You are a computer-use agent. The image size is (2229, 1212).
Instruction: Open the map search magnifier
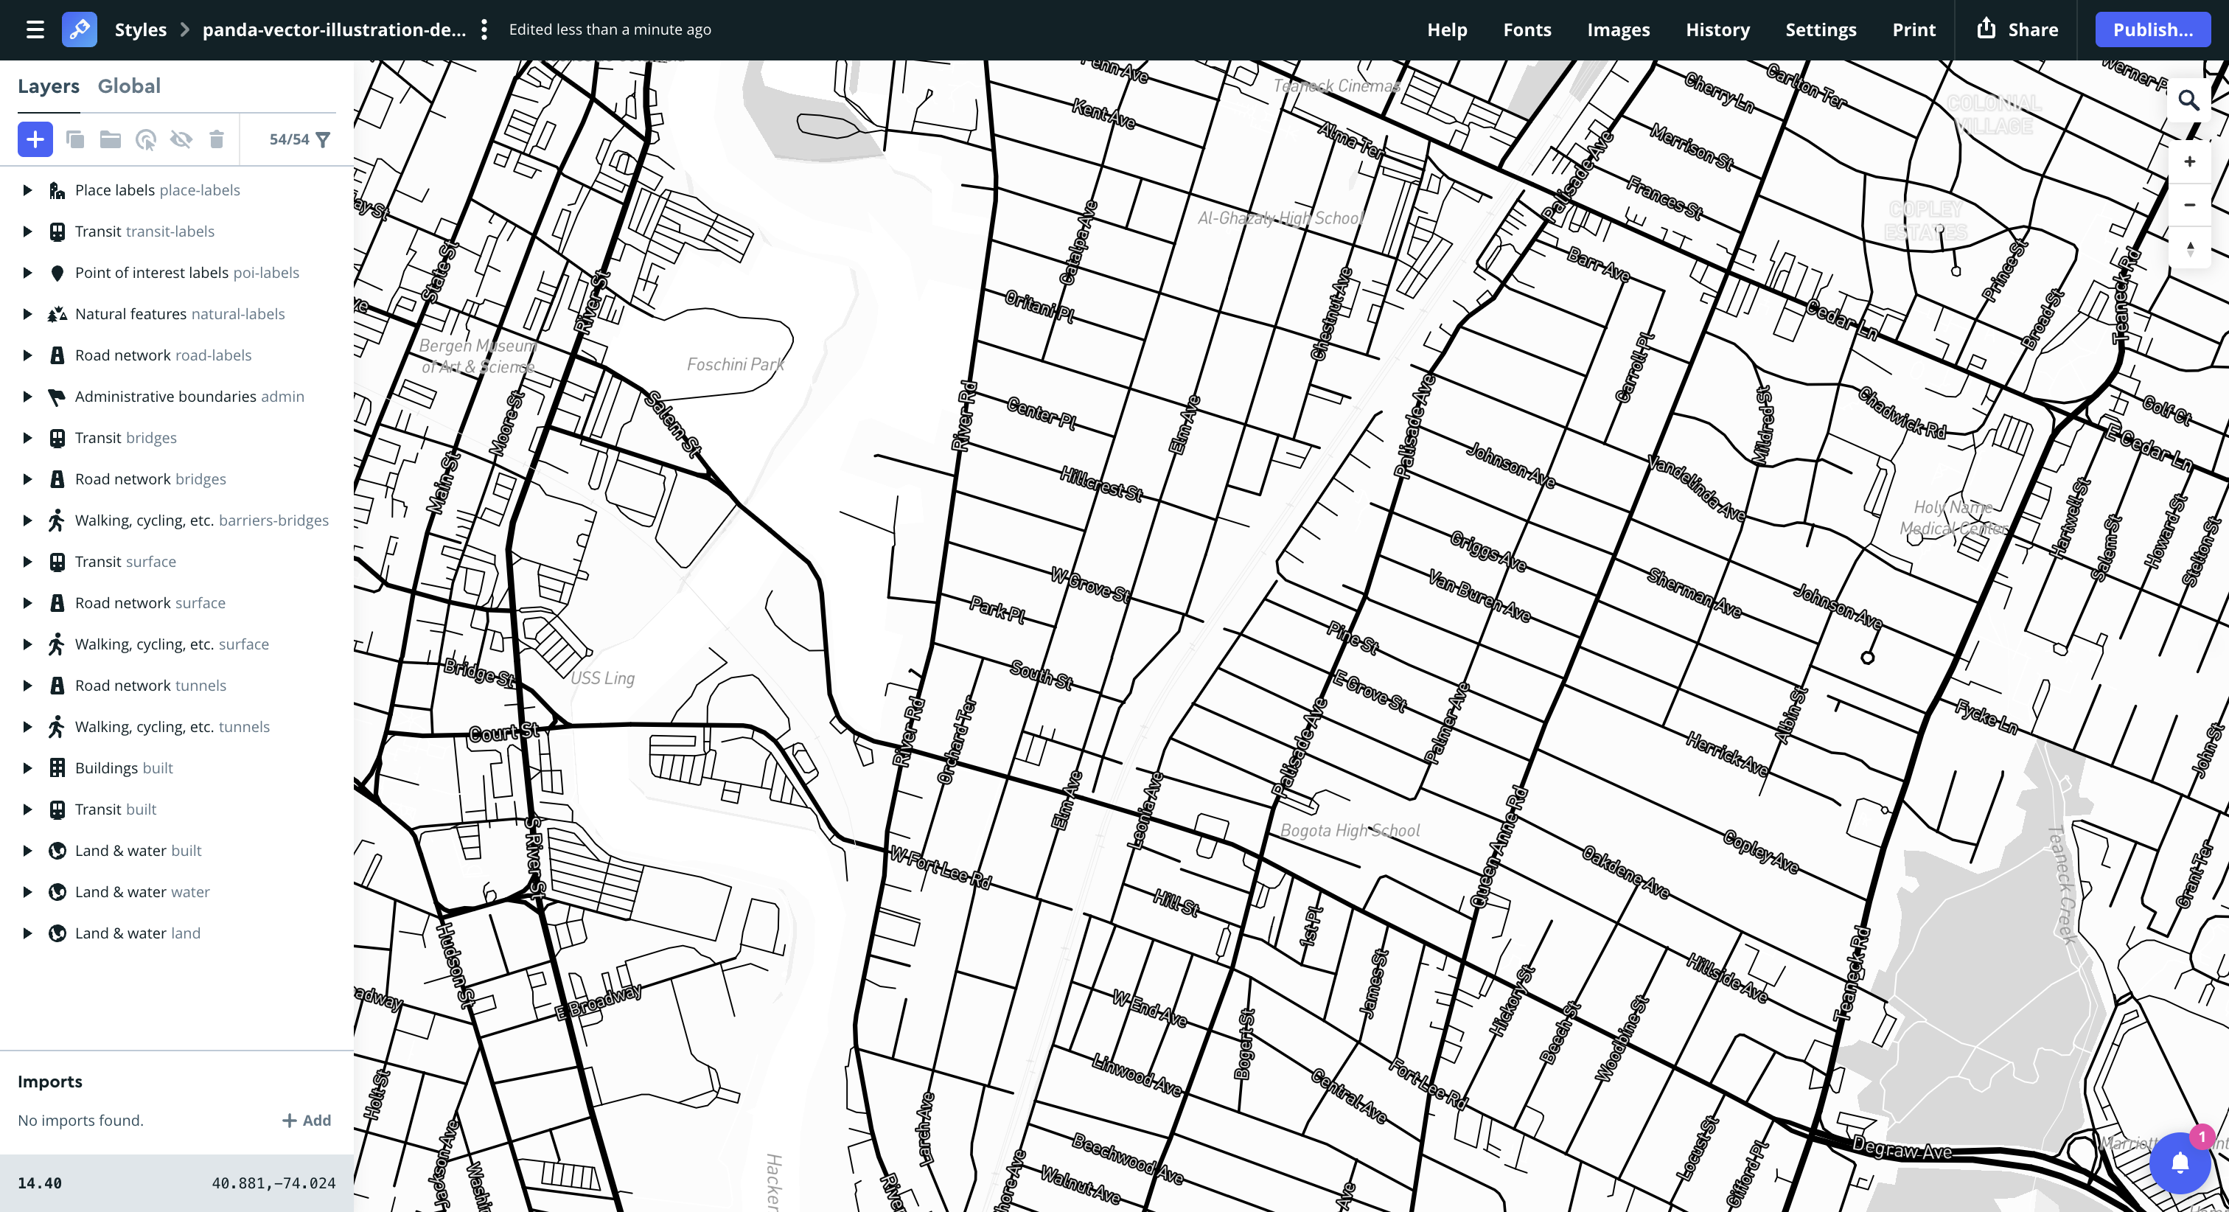2188,100
